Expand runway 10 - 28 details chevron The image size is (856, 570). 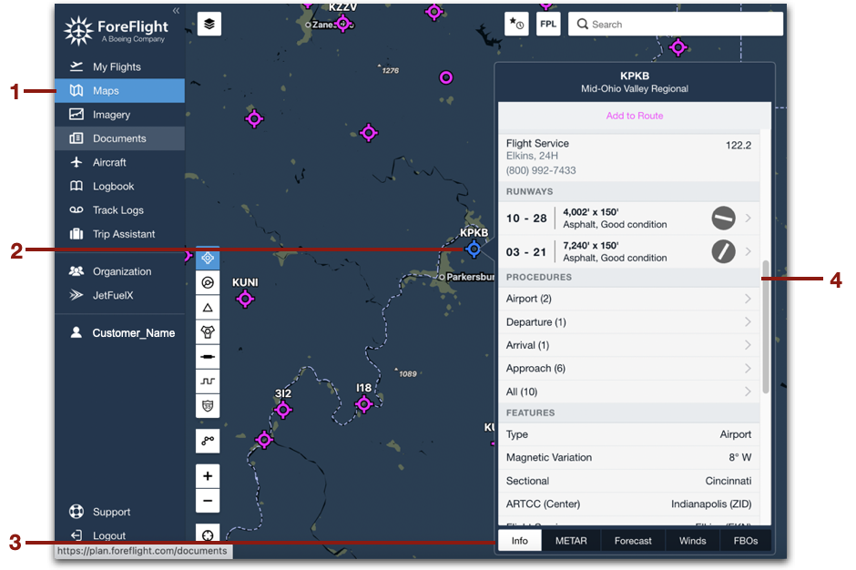coord(748,218)
